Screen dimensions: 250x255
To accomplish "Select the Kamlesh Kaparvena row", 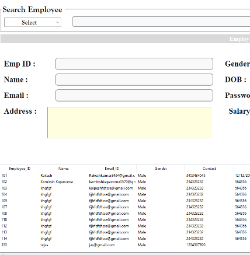I will (x=125, y=182).
